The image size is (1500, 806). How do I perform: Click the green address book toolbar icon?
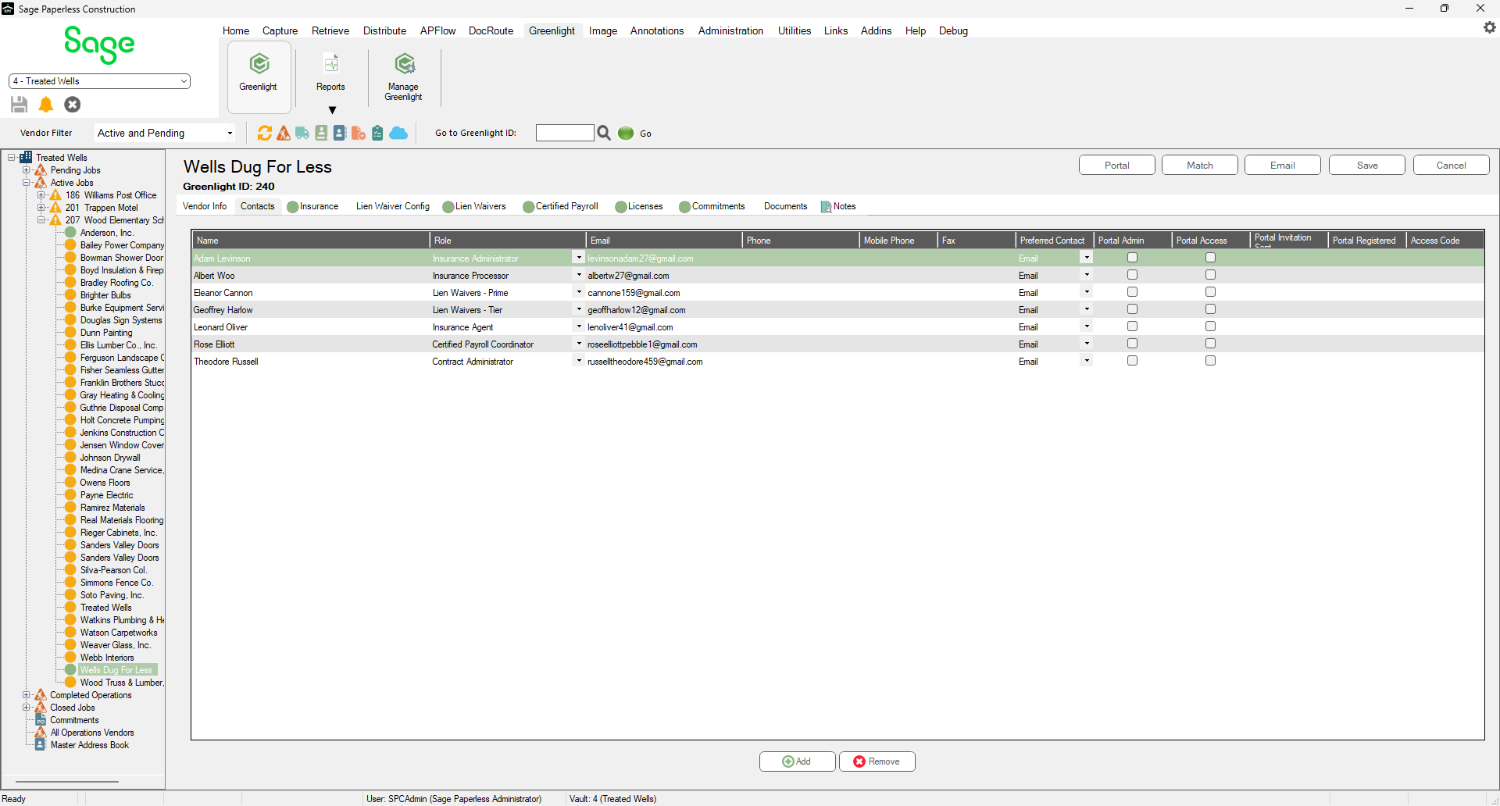(x=321, y=133)
